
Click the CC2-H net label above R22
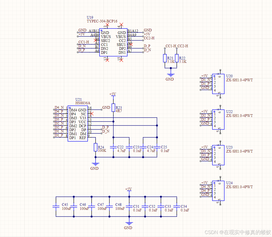pyautogui.click(x=183, y=46)
